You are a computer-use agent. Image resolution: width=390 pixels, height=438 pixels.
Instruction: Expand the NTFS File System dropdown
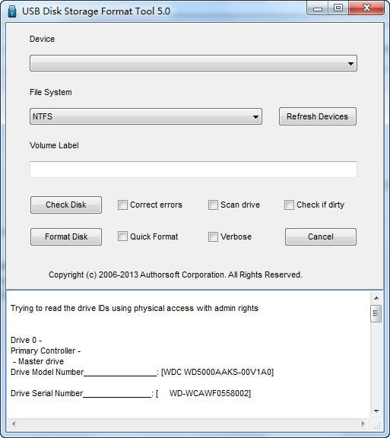(146, 116)
